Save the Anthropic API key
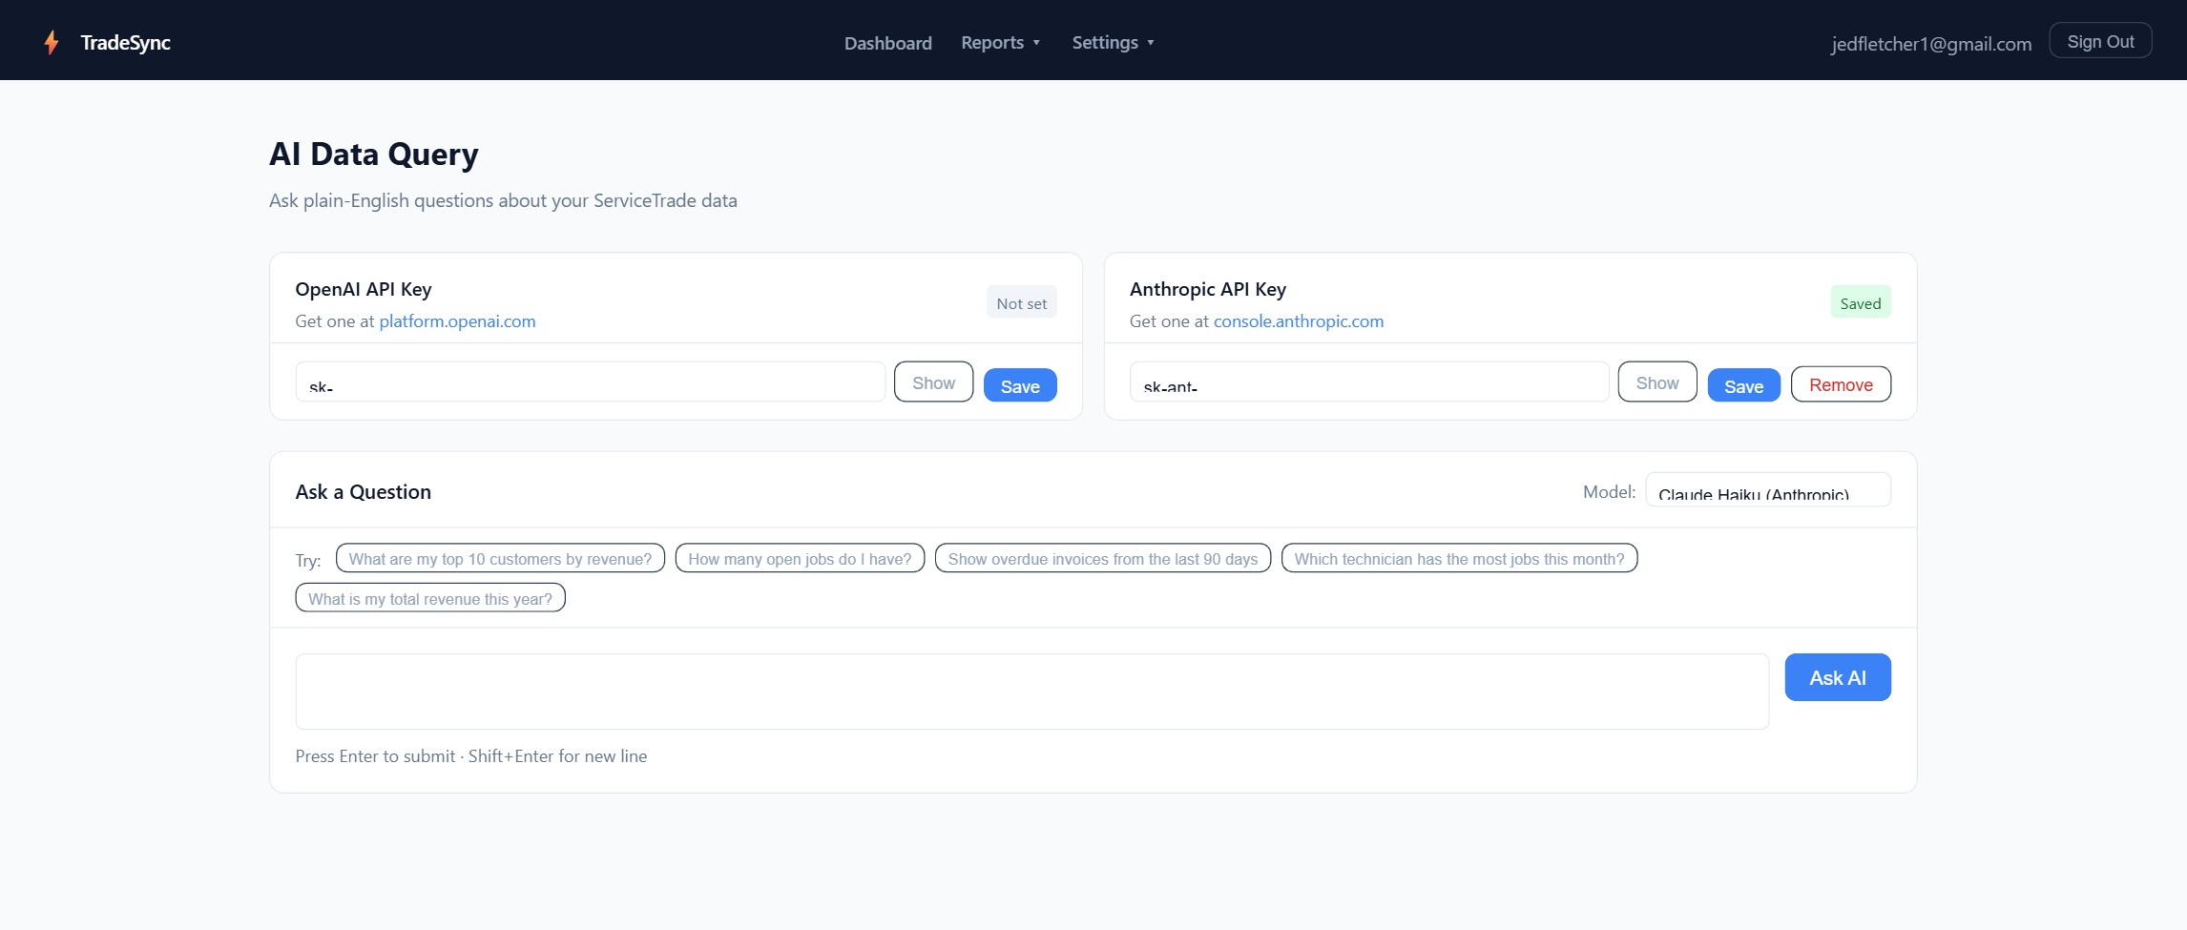 1743,385
